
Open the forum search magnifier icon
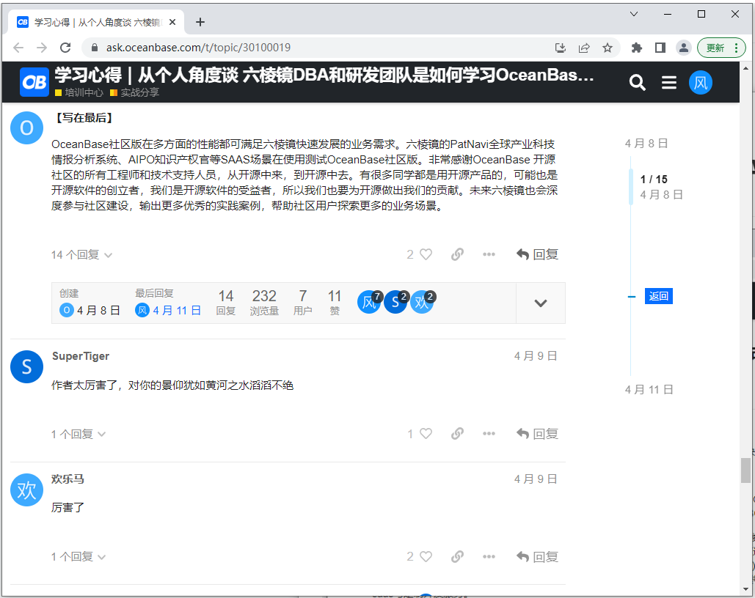[637, 83]
